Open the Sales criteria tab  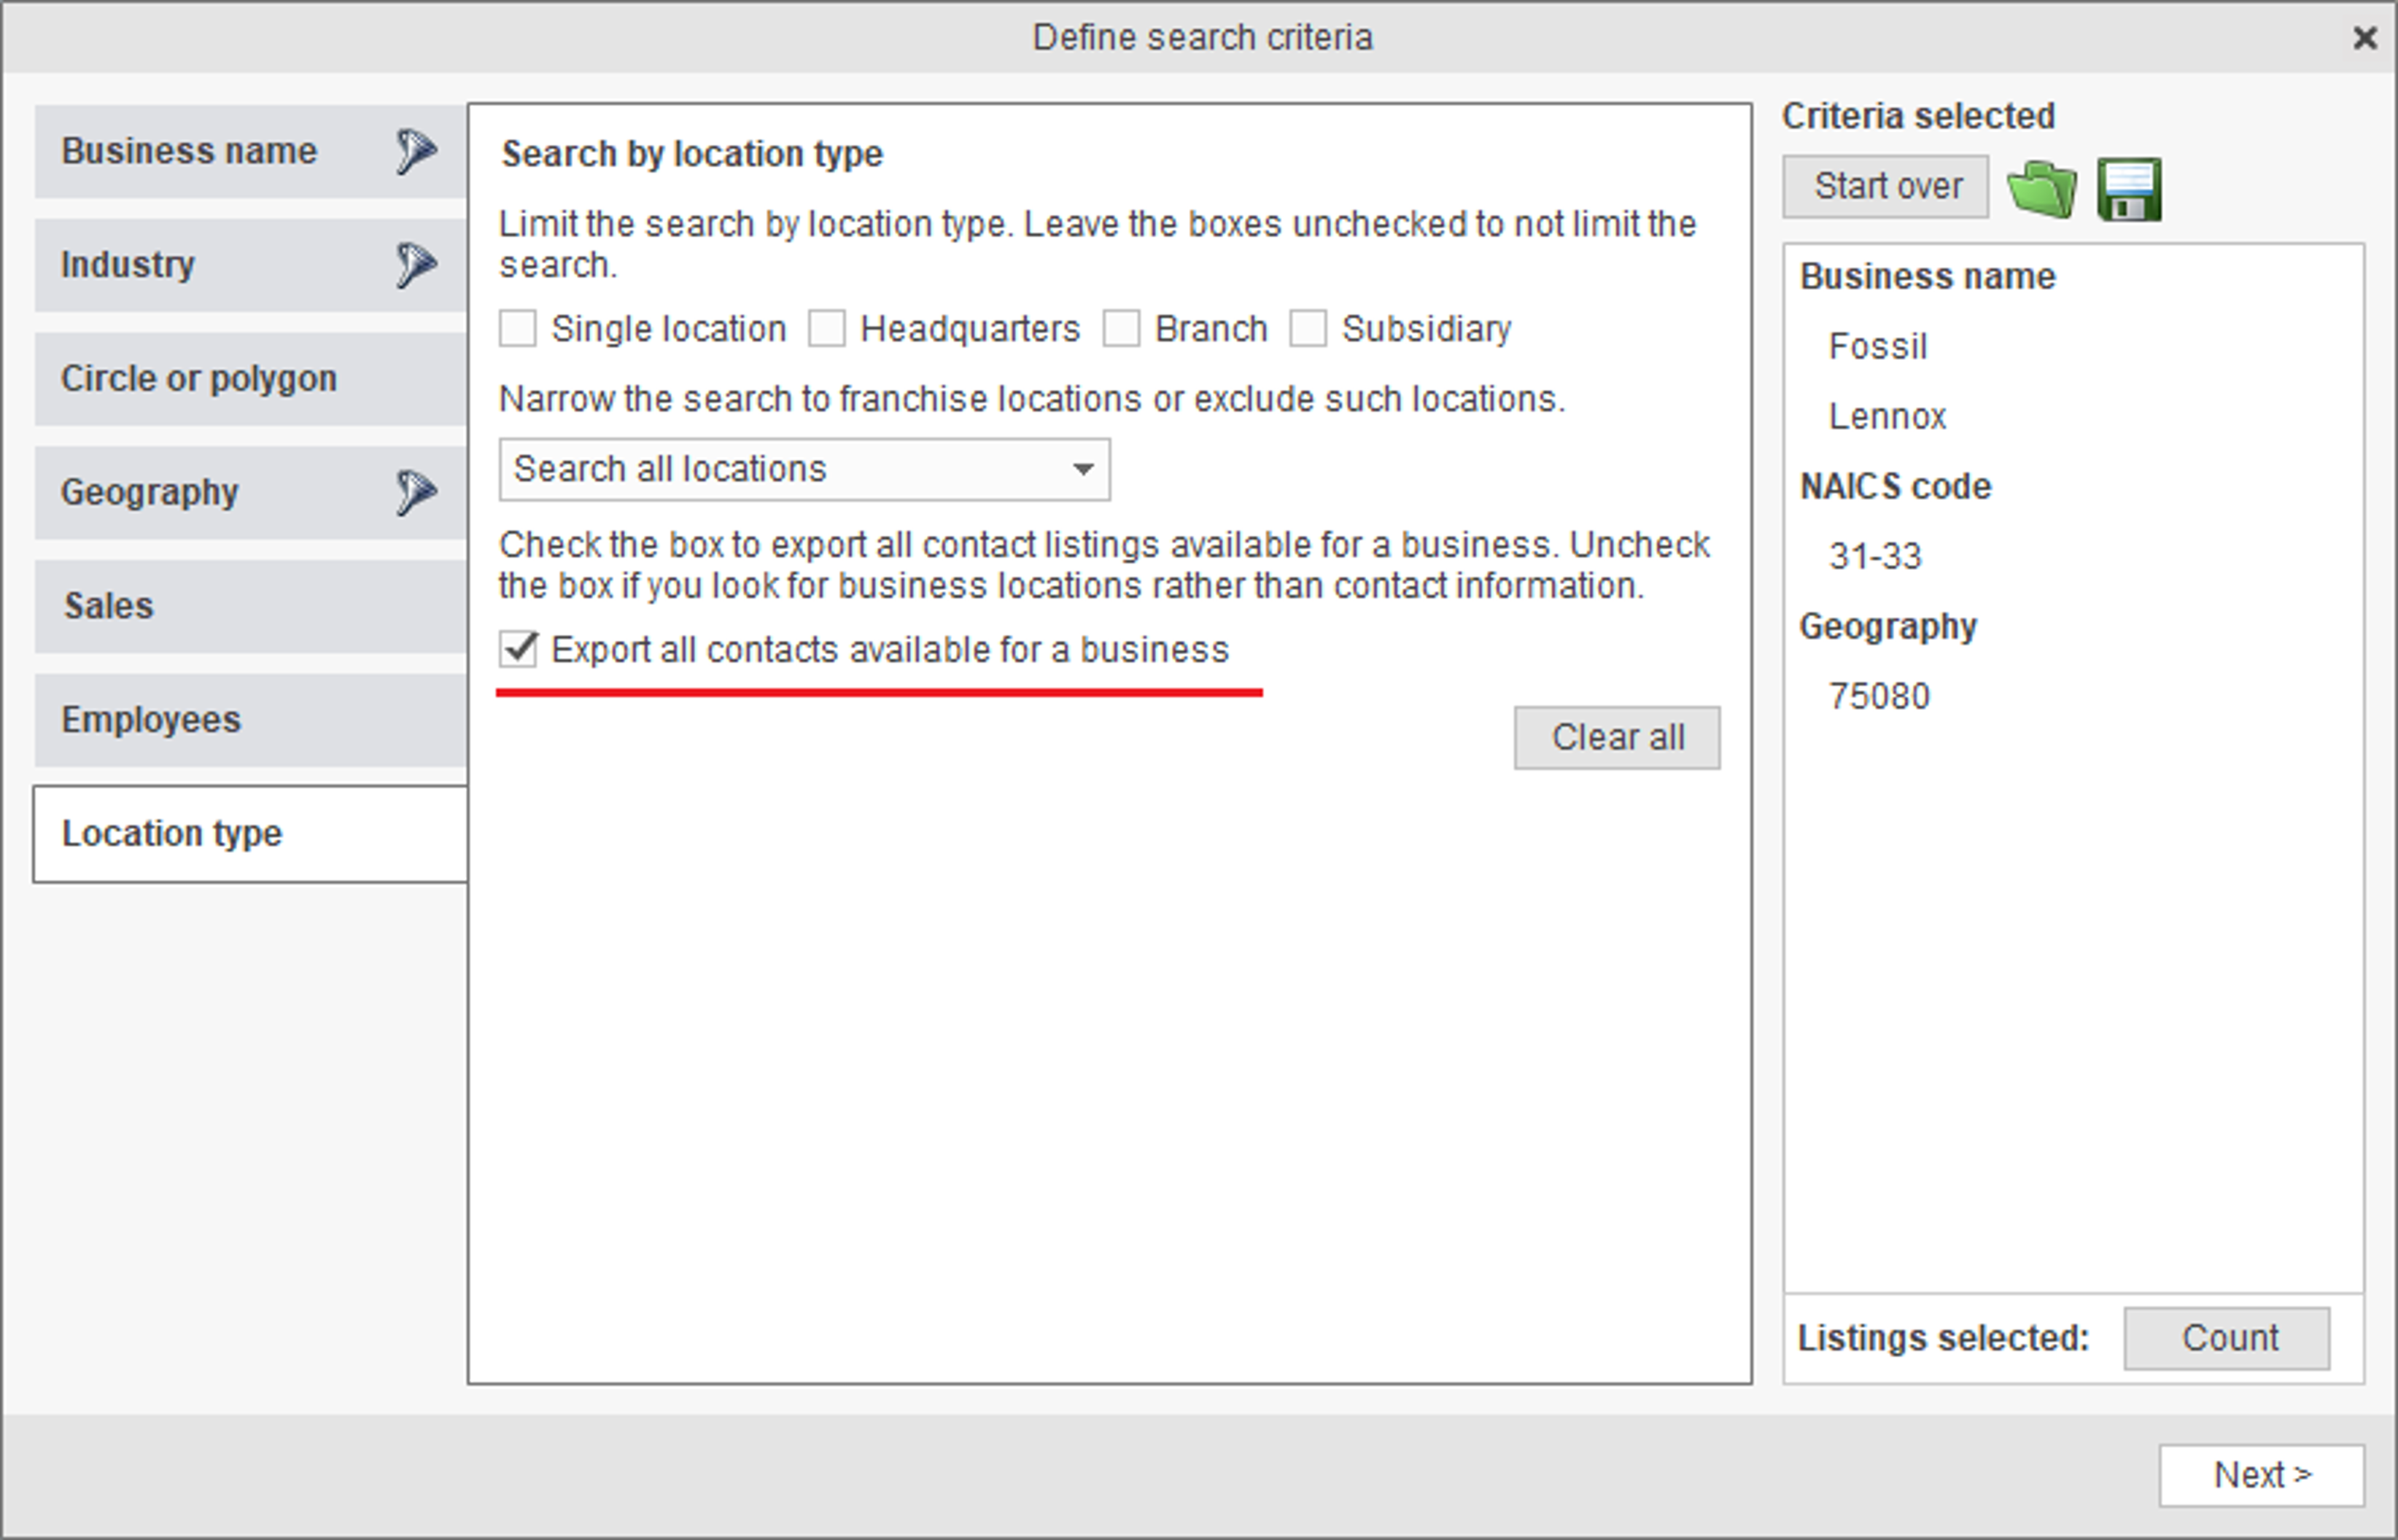251,607
